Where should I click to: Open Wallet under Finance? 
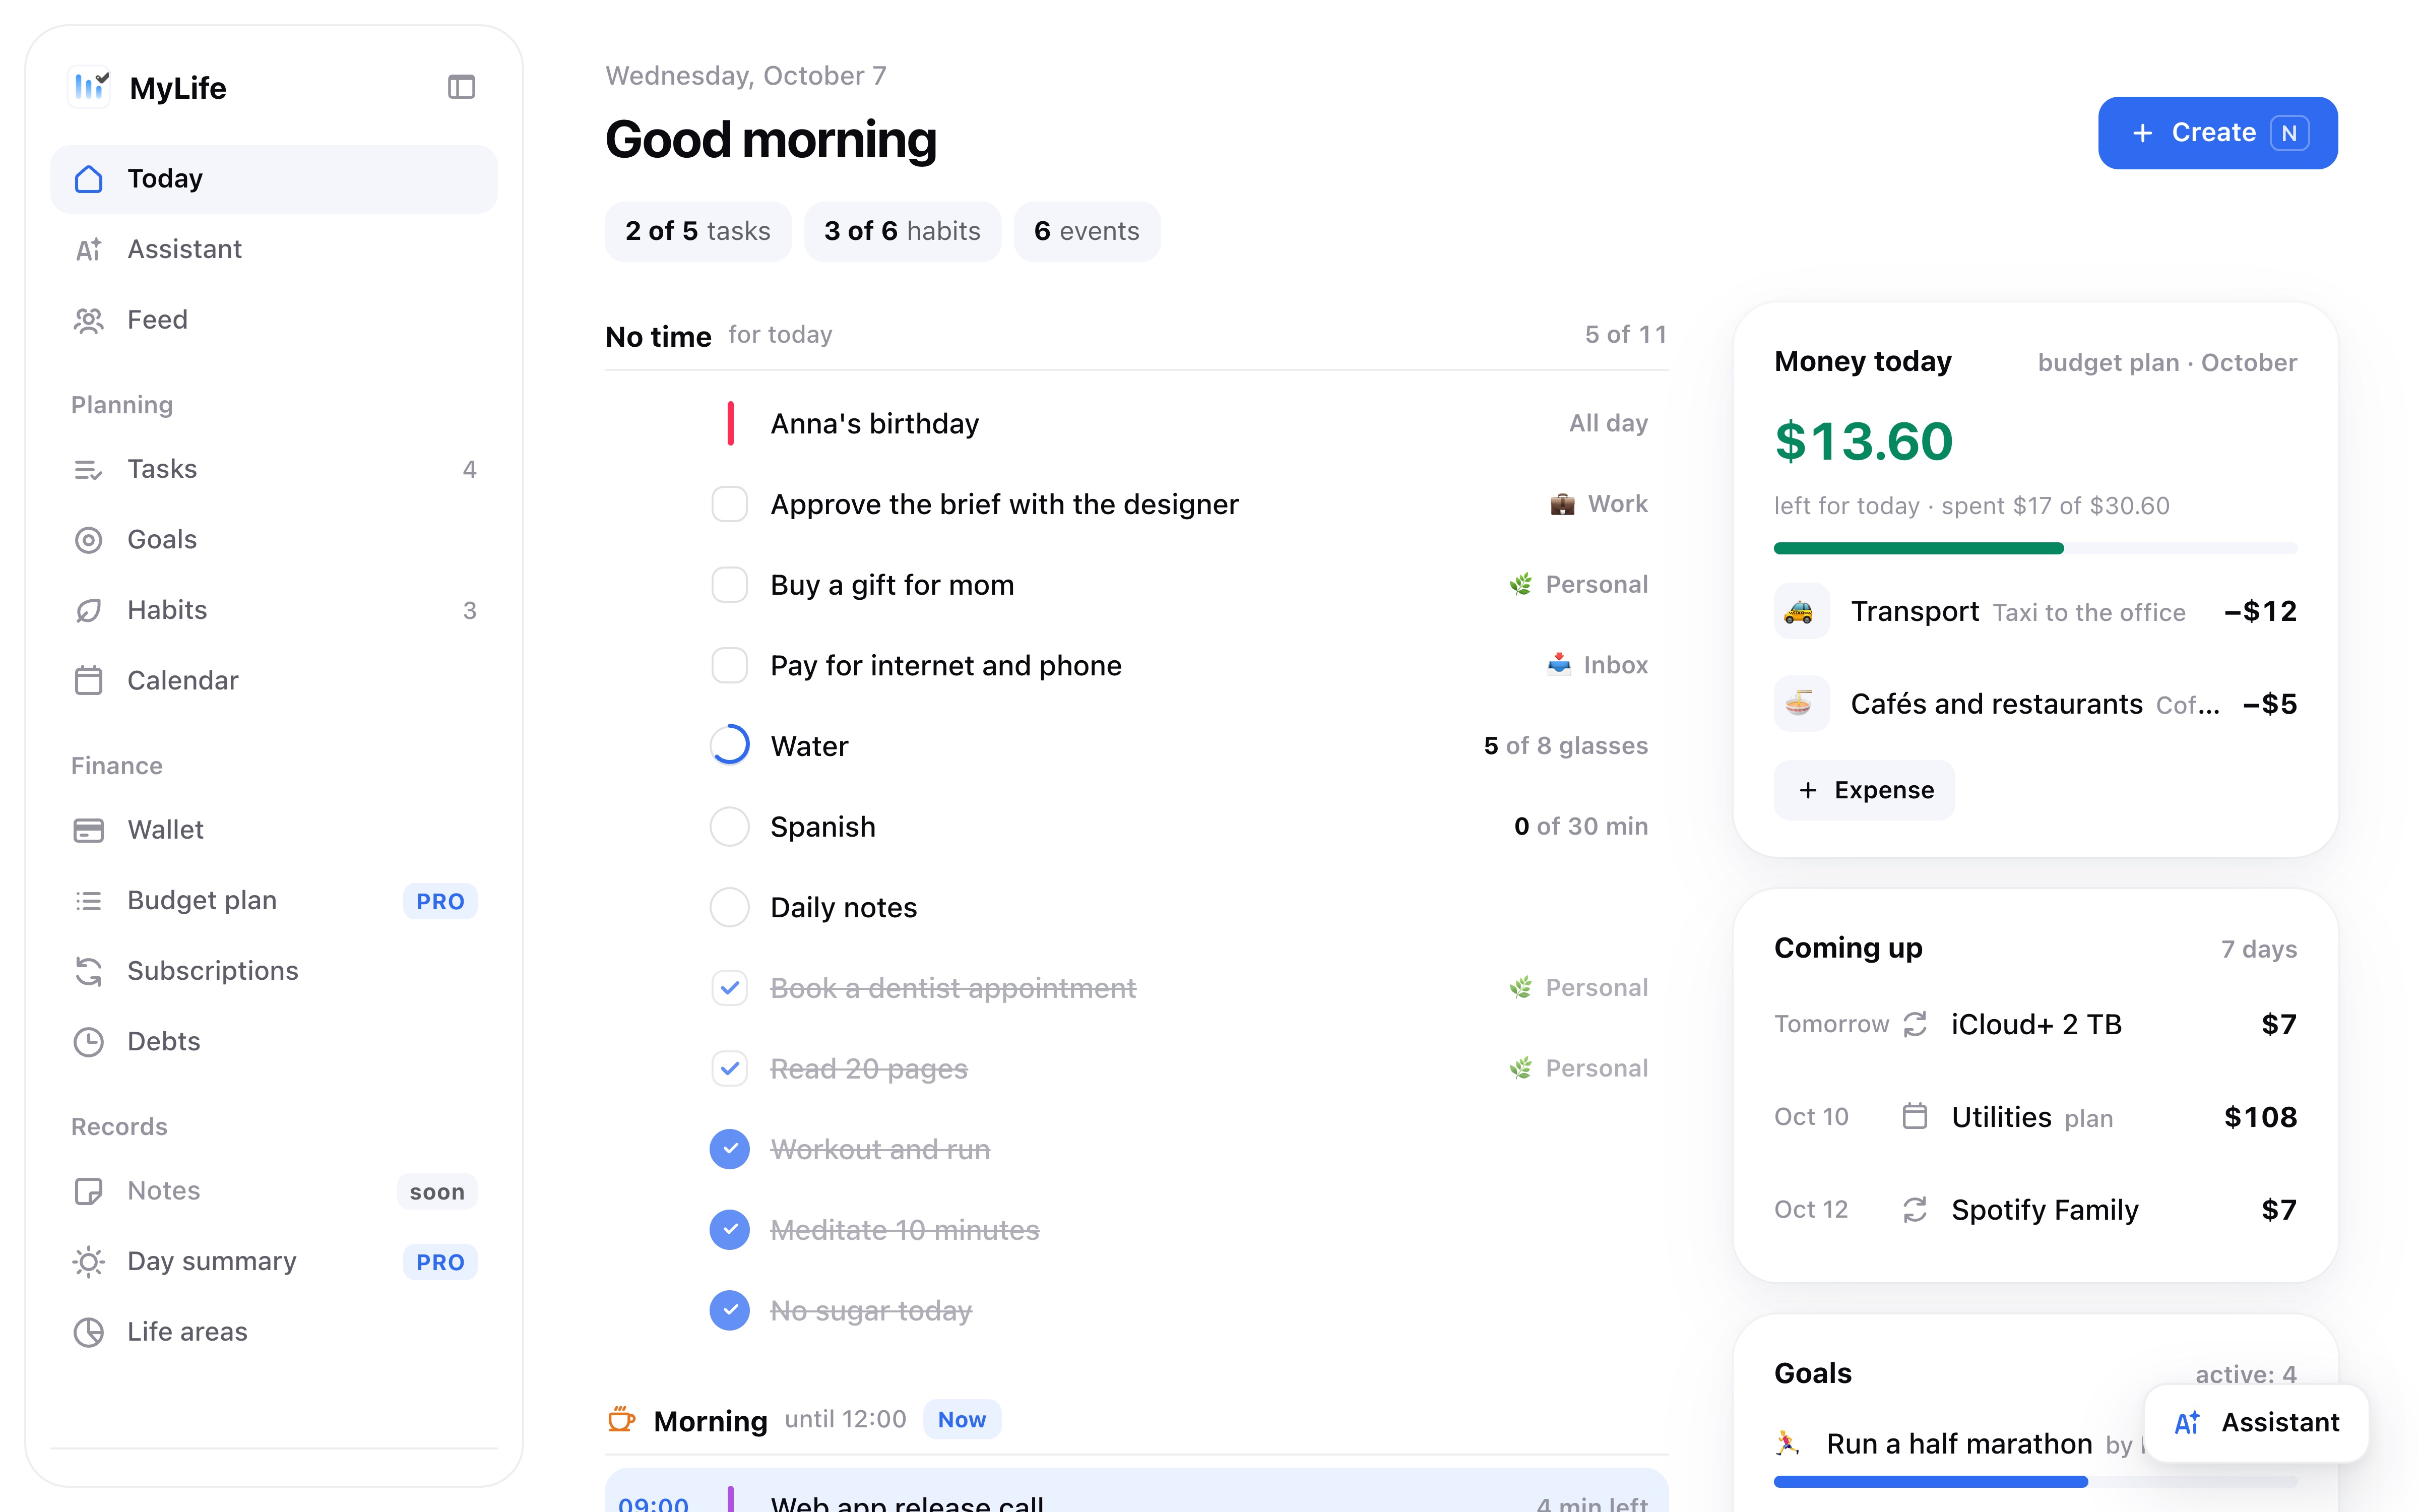tap(273, 830)
